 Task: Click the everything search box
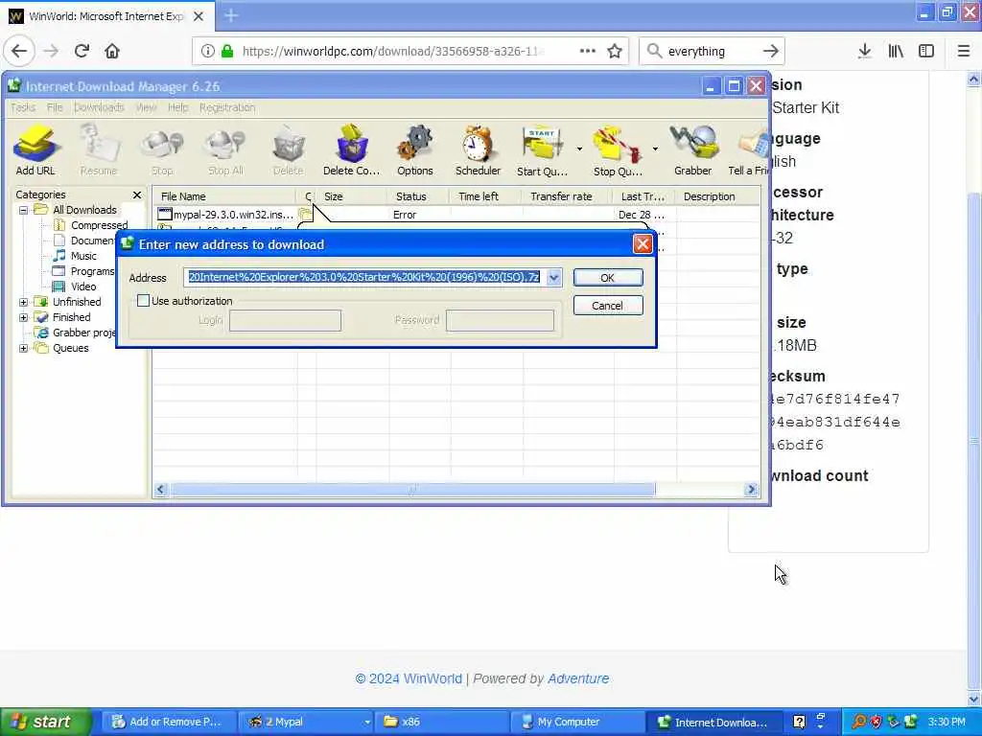point(712,52)
